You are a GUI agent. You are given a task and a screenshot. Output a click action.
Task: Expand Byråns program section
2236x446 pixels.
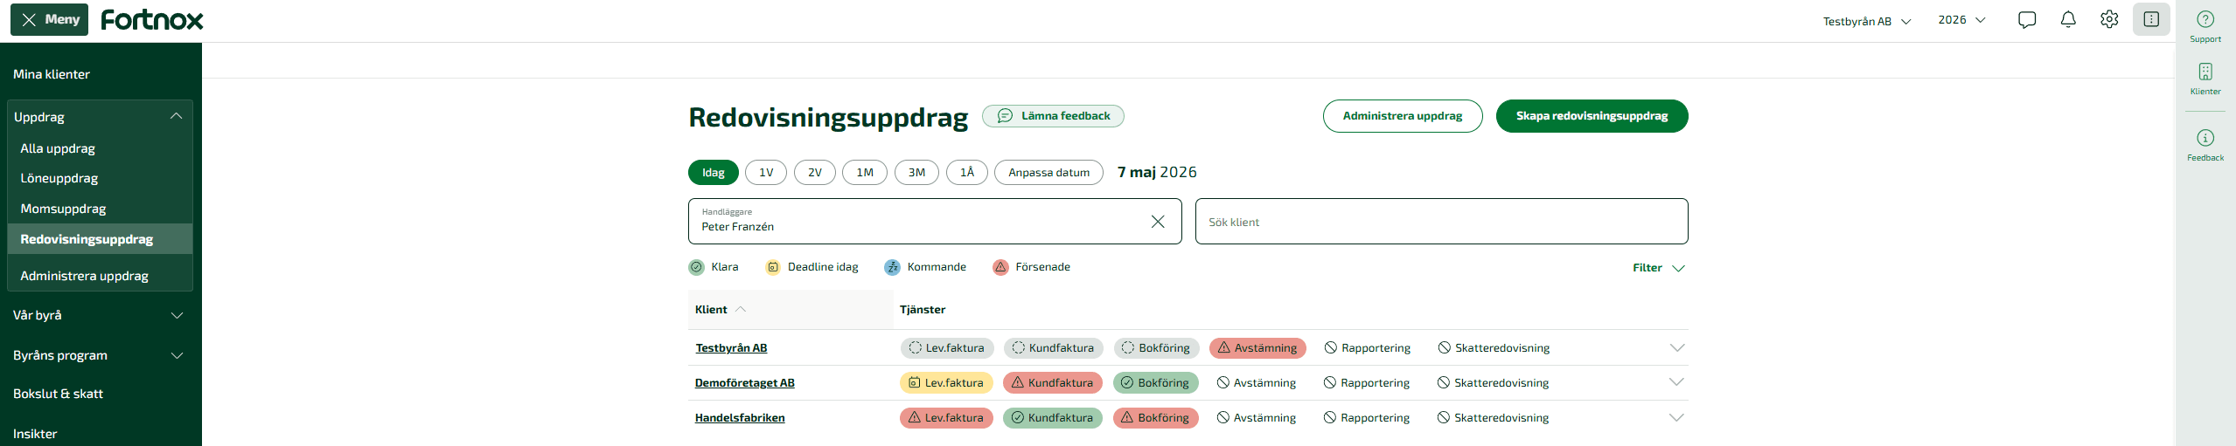point(100,355)
